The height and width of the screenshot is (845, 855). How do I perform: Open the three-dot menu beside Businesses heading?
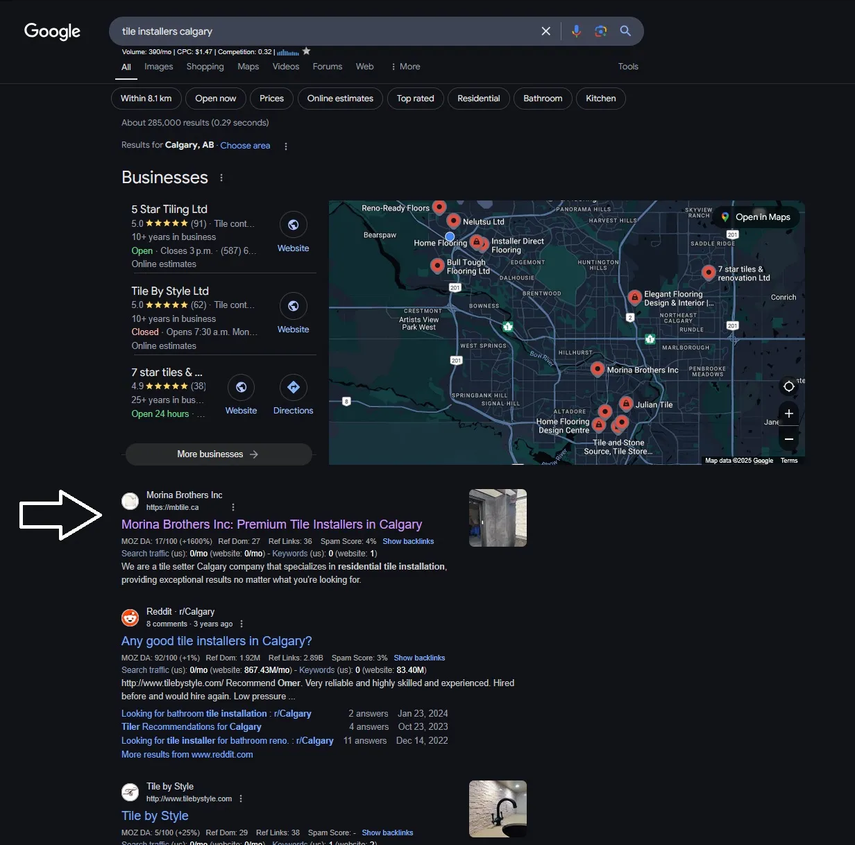pyautogui.click(x=221, y=178)
